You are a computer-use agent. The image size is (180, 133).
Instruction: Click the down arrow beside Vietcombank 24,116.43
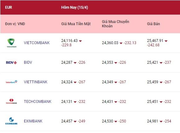80,41
